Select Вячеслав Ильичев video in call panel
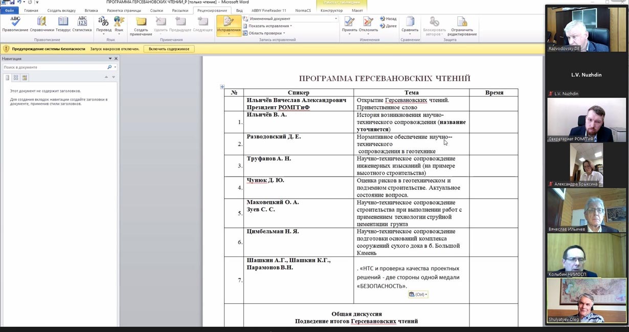The height and width of the screenshot is (332, 629). point(586,210)
